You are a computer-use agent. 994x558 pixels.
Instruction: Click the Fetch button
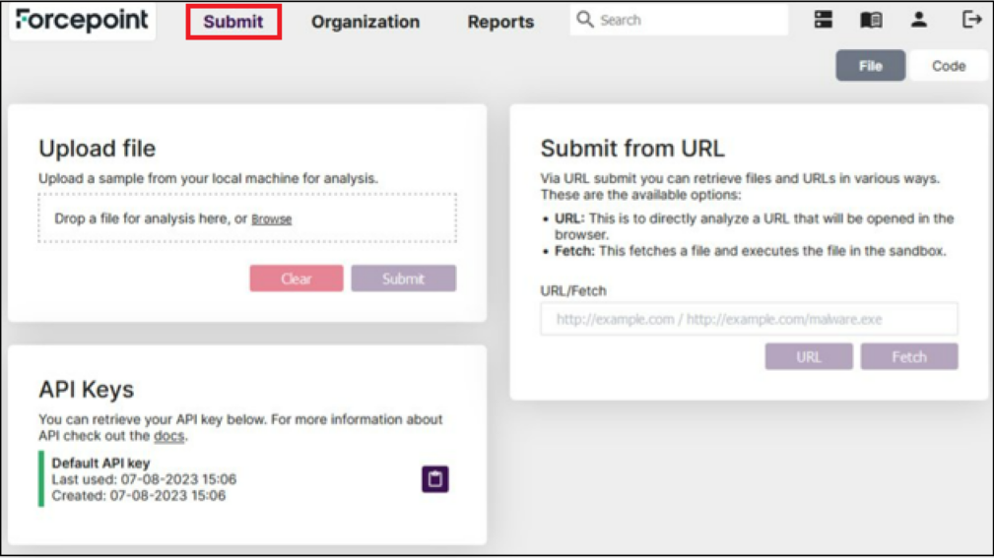click(x=908, y=356)
